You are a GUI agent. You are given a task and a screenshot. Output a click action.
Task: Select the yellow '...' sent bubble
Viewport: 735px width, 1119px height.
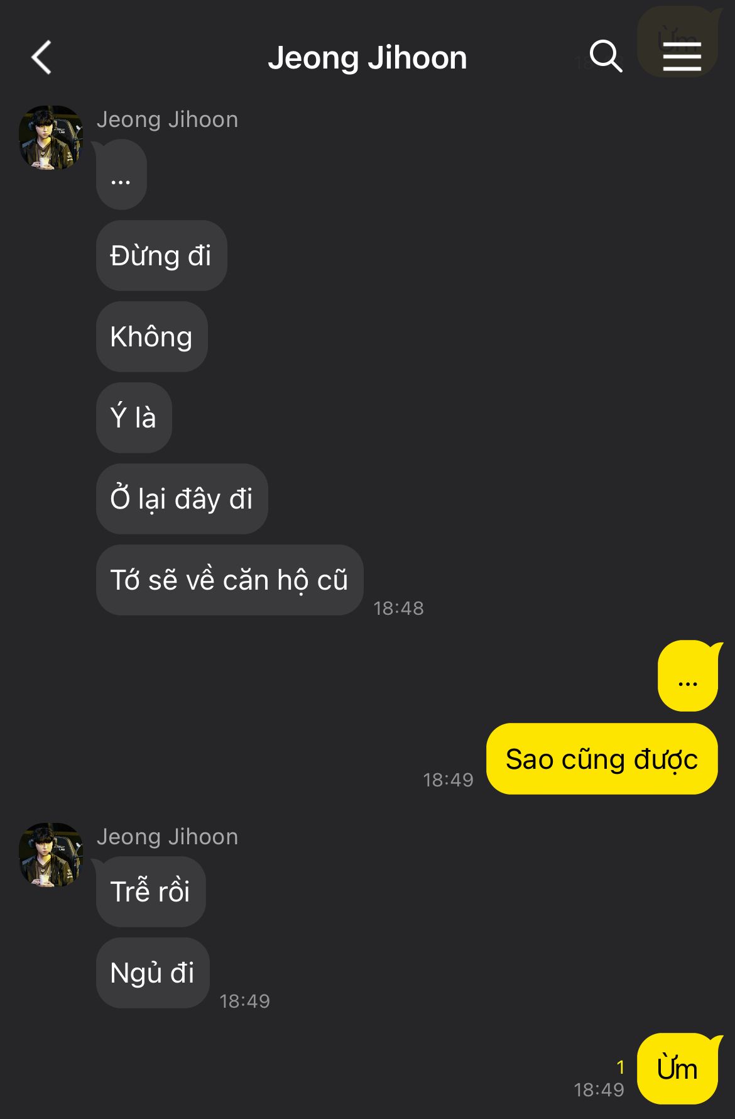pyautogui.click(x=688, y=676)
